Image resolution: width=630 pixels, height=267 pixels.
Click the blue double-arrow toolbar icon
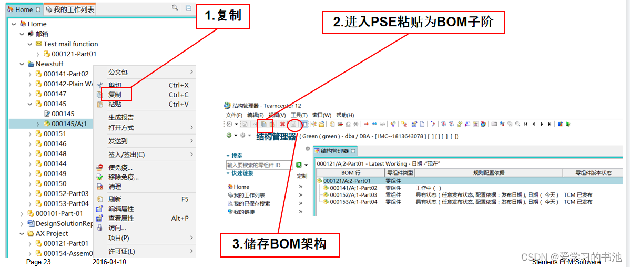tap(374, 124)
